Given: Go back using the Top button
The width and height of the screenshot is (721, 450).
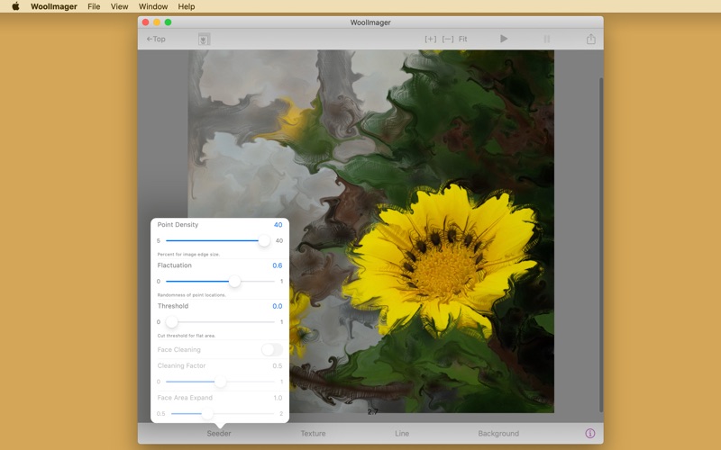Looking at the screenshot, I should 156,39.
